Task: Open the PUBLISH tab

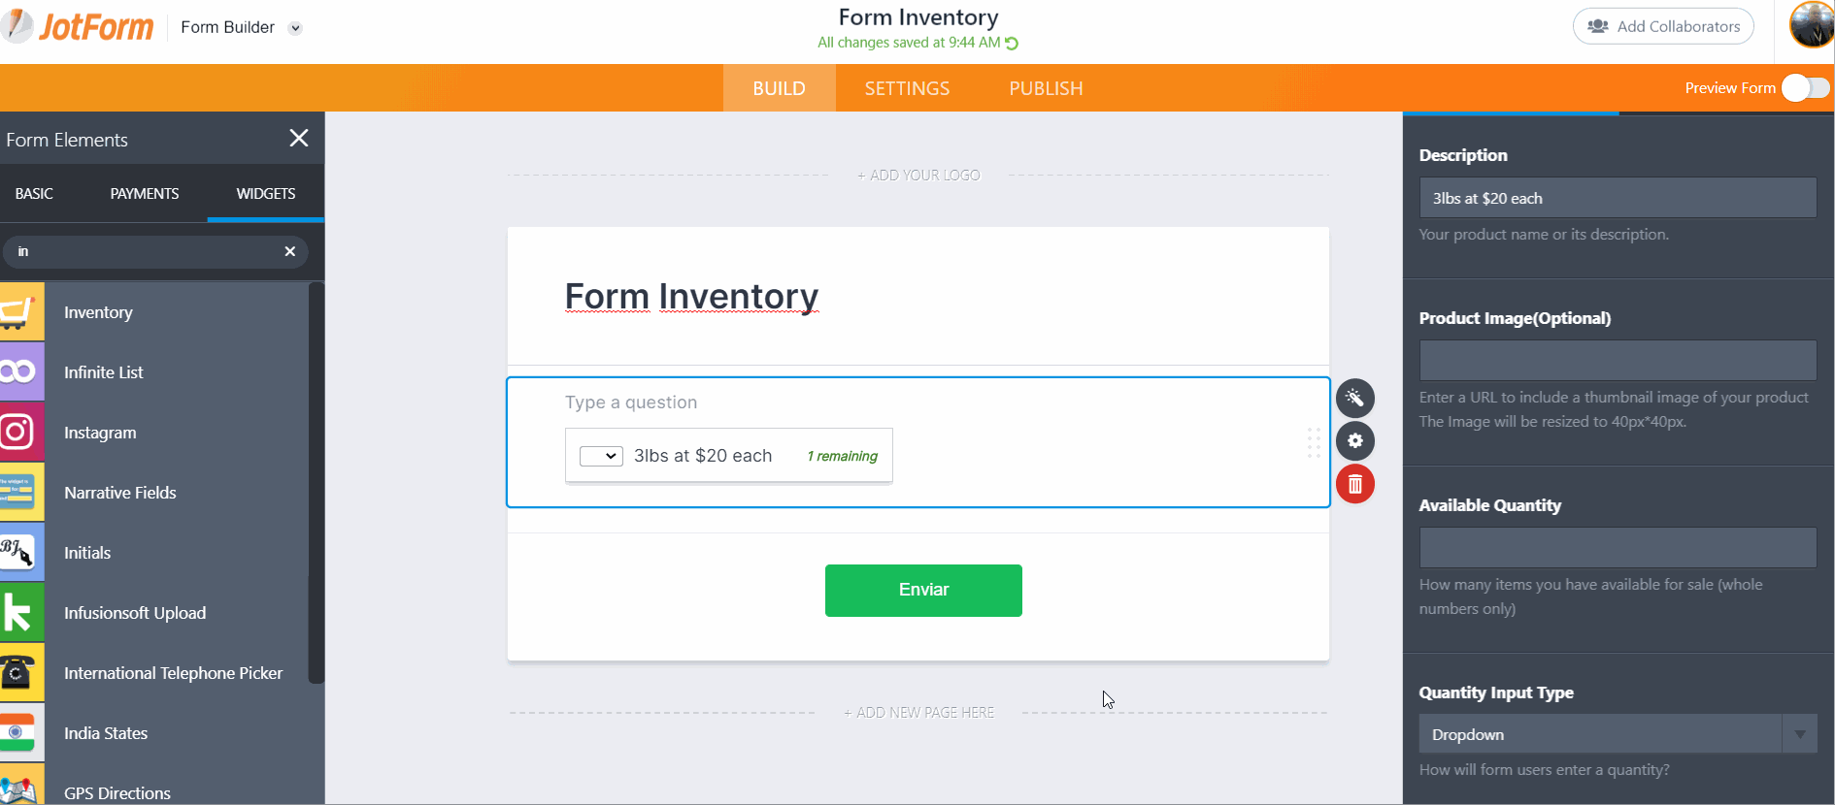Action: 1046,87
